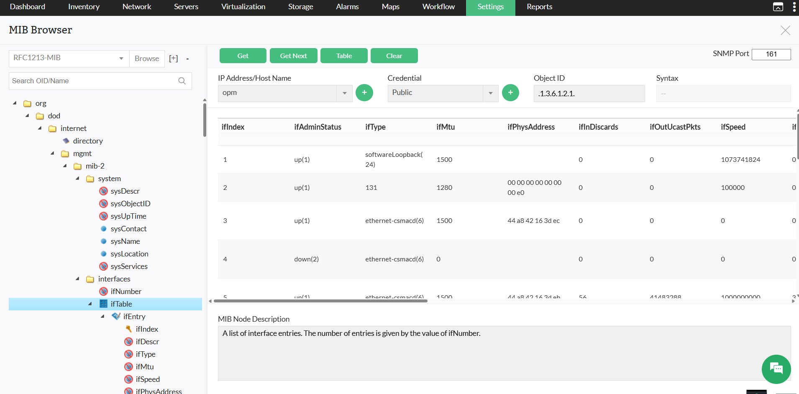
Task: Switch to the Reports tab
Action: [x=539, y=7]
